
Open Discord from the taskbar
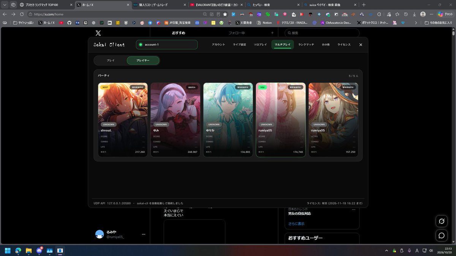pyautogui.click(x=39, y=251)
